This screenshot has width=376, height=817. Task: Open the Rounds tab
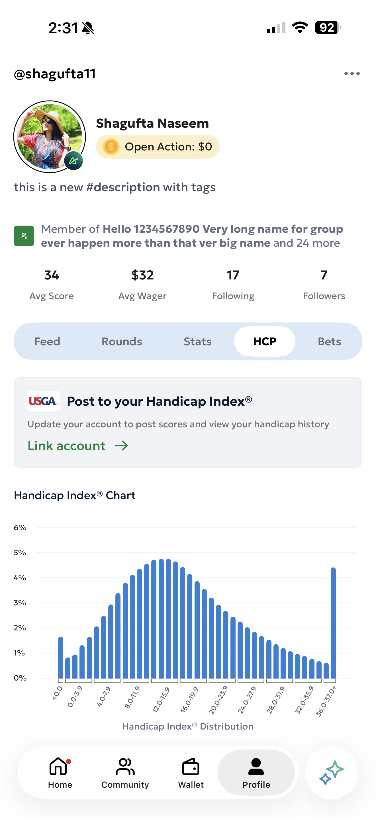(121, 341)
